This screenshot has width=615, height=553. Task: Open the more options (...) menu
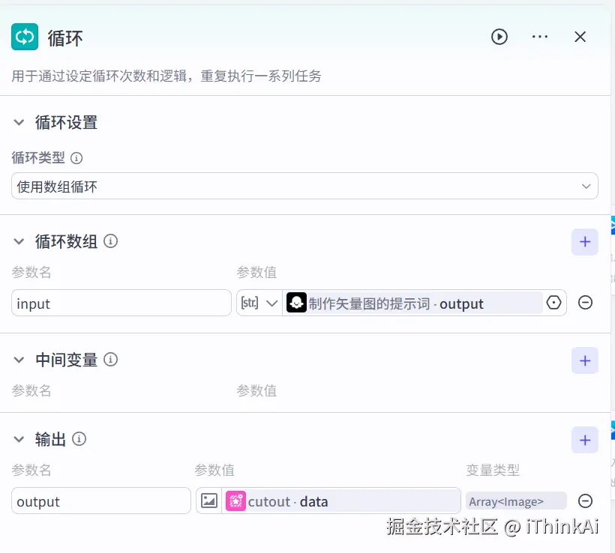click(x=540, y=37)
